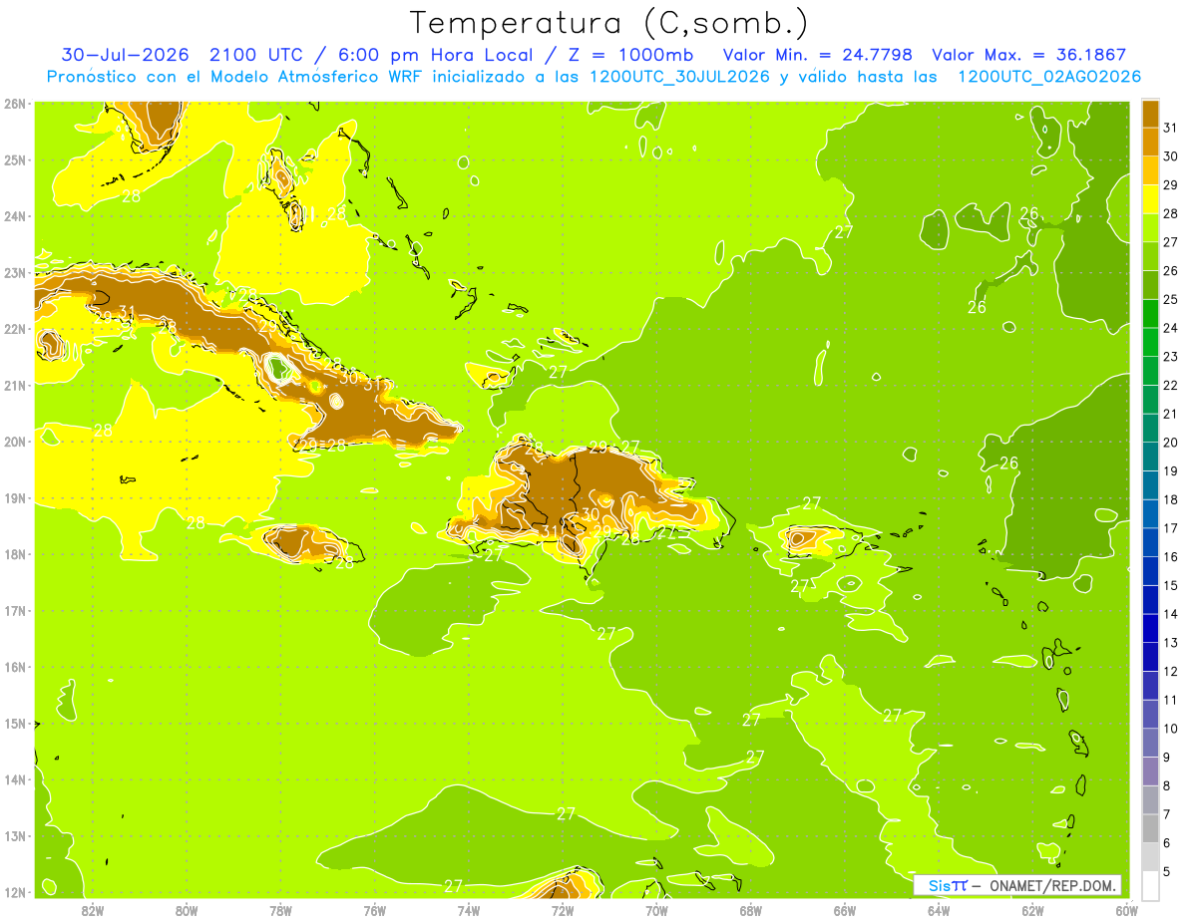This screenshot has height=924, width=1197.
Task: Click 'Valor Max. = 36.1867' text
Action: pos(1029,55)
